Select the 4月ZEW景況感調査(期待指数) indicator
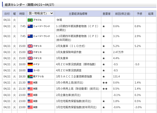Image resolution: width=157 pixels, height=113 pixels. point(73,64)
